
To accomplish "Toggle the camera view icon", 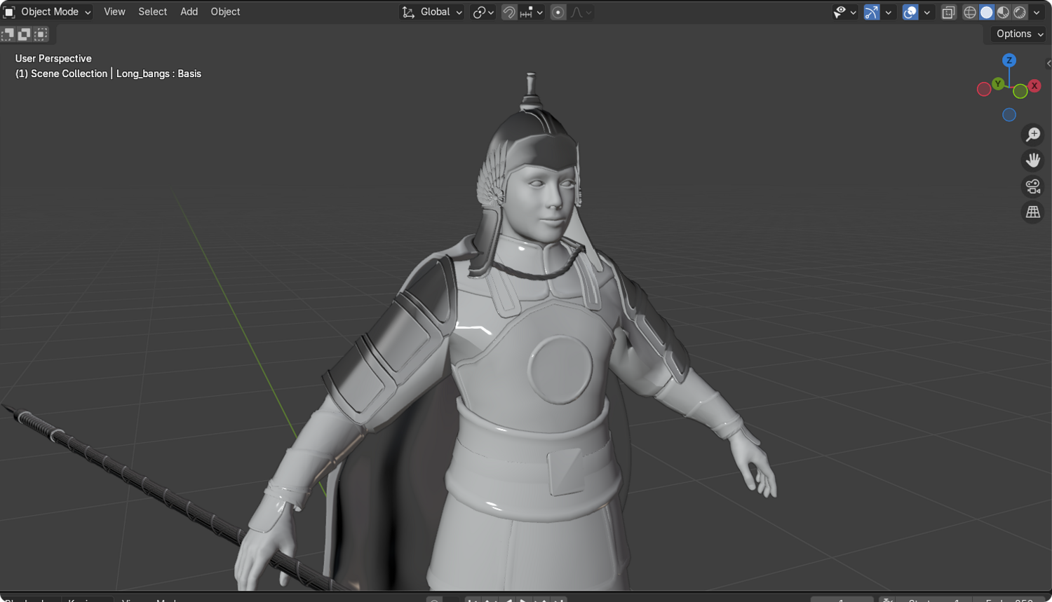I will click(1033, 186).
